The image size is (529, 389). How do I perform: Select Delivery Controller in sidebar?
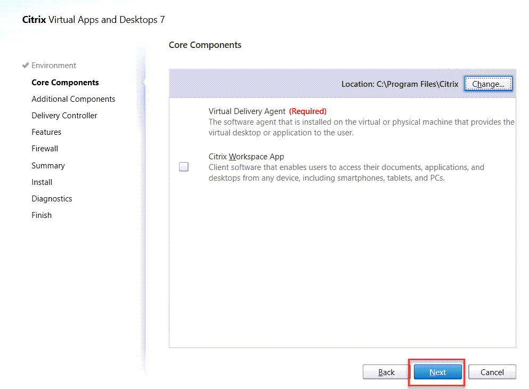pos(64,116)
